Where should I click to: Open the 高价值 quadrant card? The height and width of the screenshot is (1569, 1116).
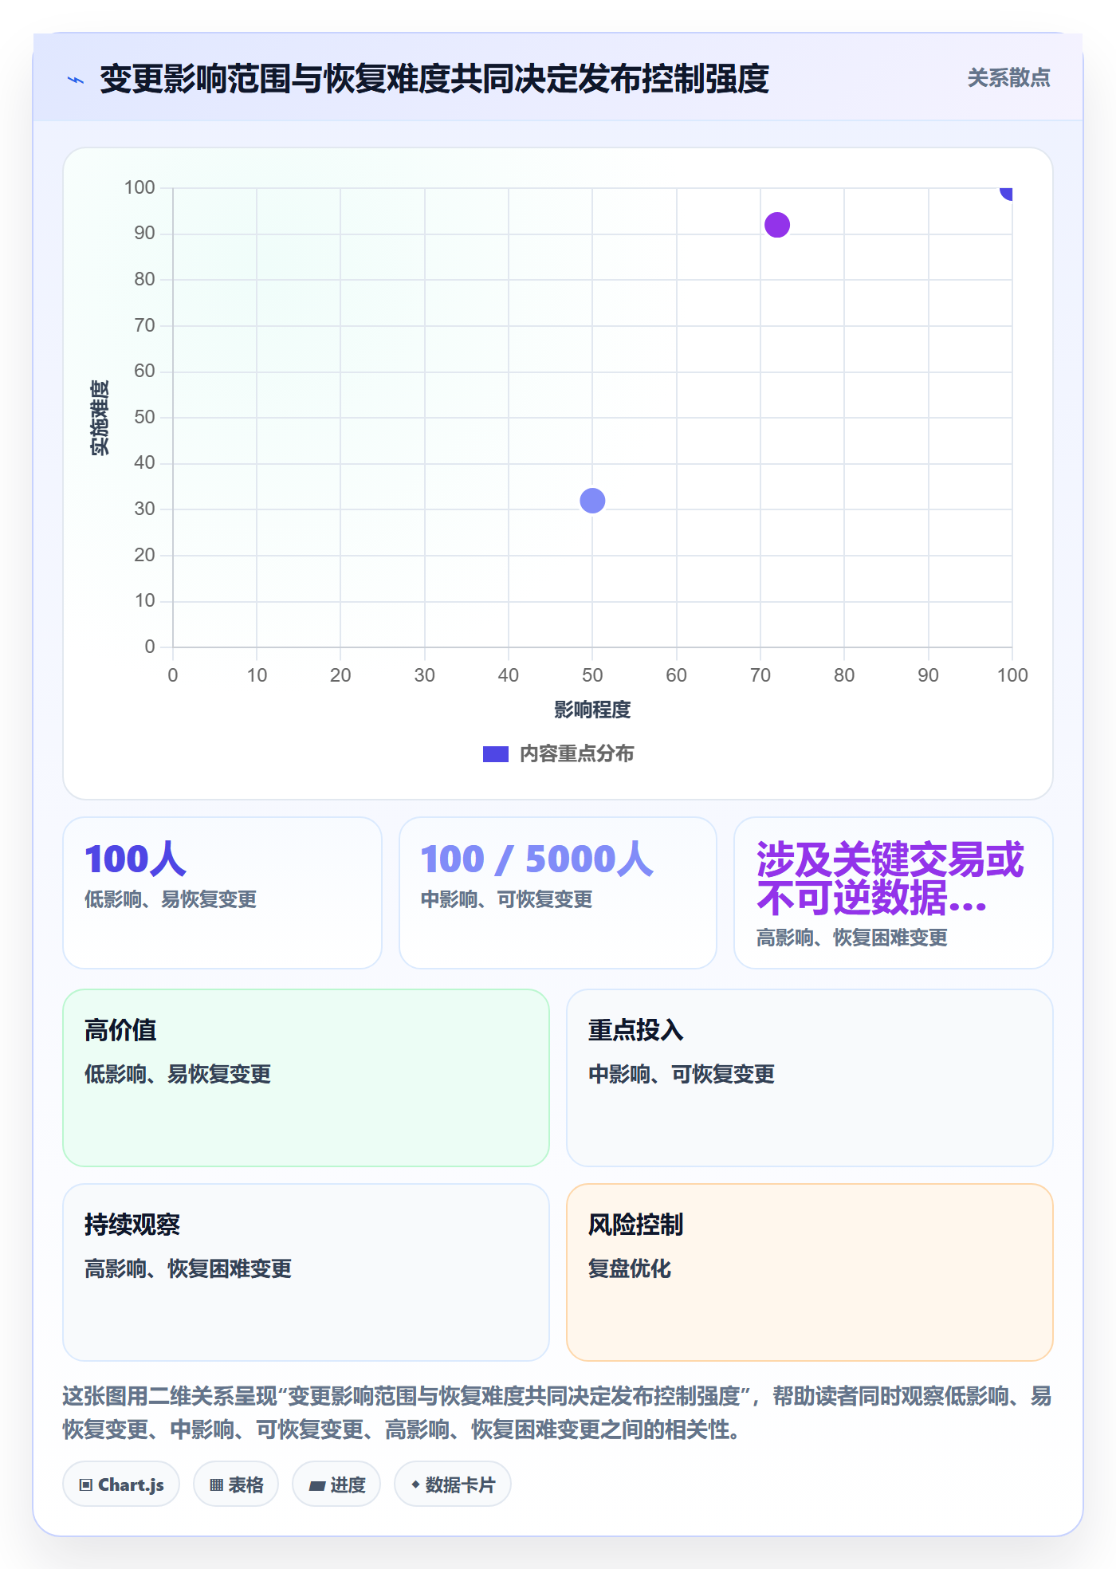306,1078
